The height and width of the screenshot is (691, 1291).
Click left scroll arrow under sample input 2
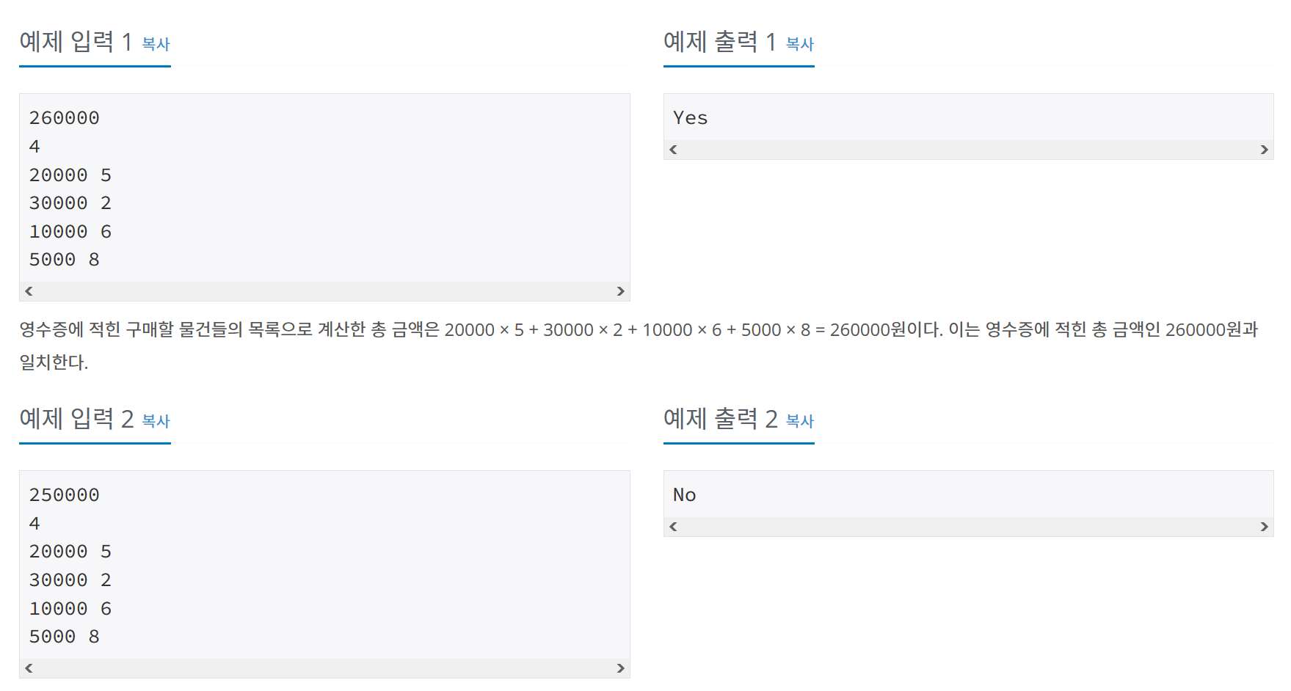coord(29,668)
